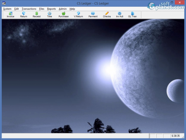Open the Reports menu
This screenshot has width=186, height=140.
click(51, 9)
